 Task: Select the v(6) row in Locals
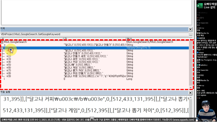(95, 68)
